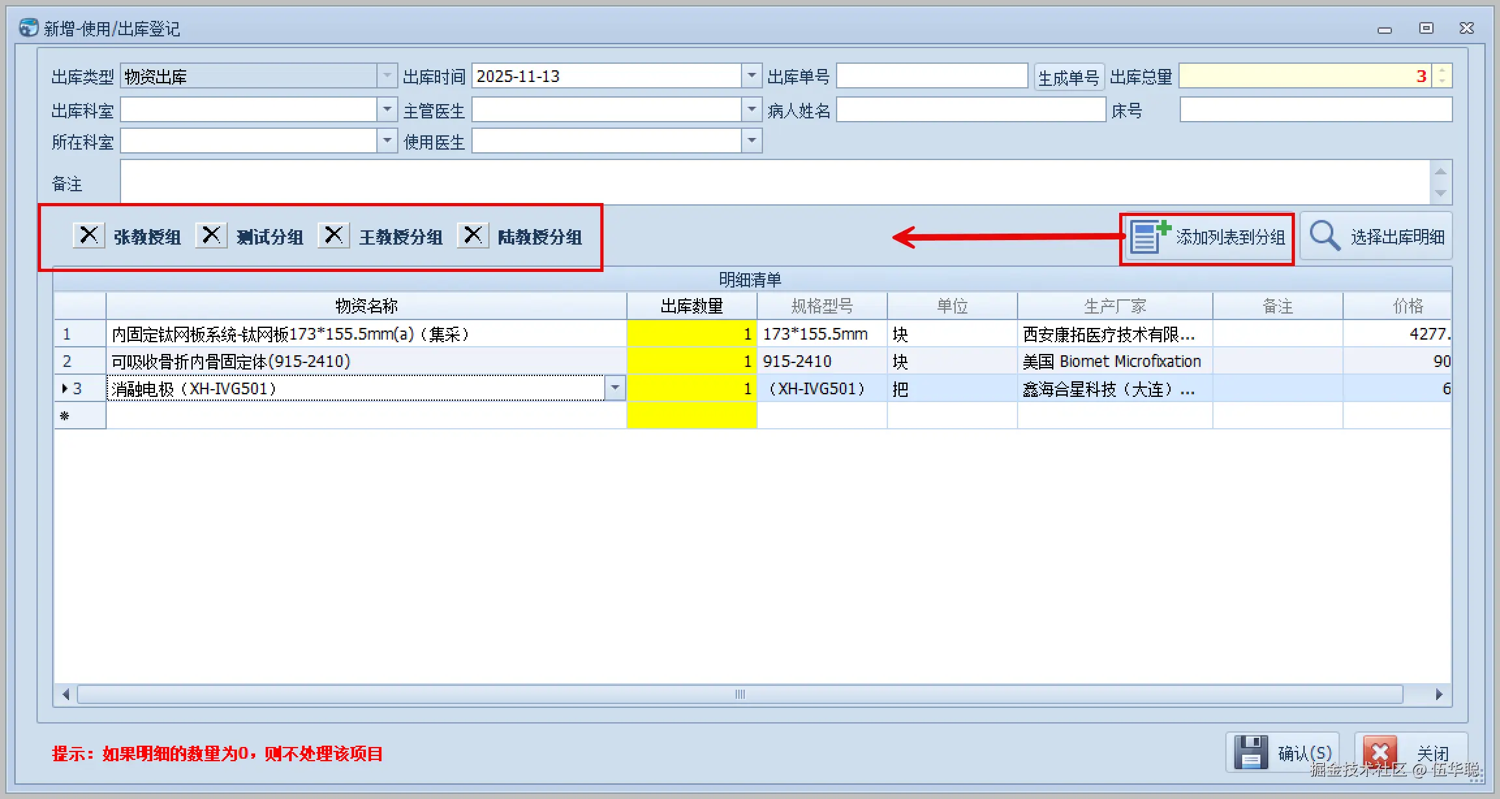Click the magnifier icon for 选择出库明细
This screenshot has height=799, width=1500.
point(1325,236)
